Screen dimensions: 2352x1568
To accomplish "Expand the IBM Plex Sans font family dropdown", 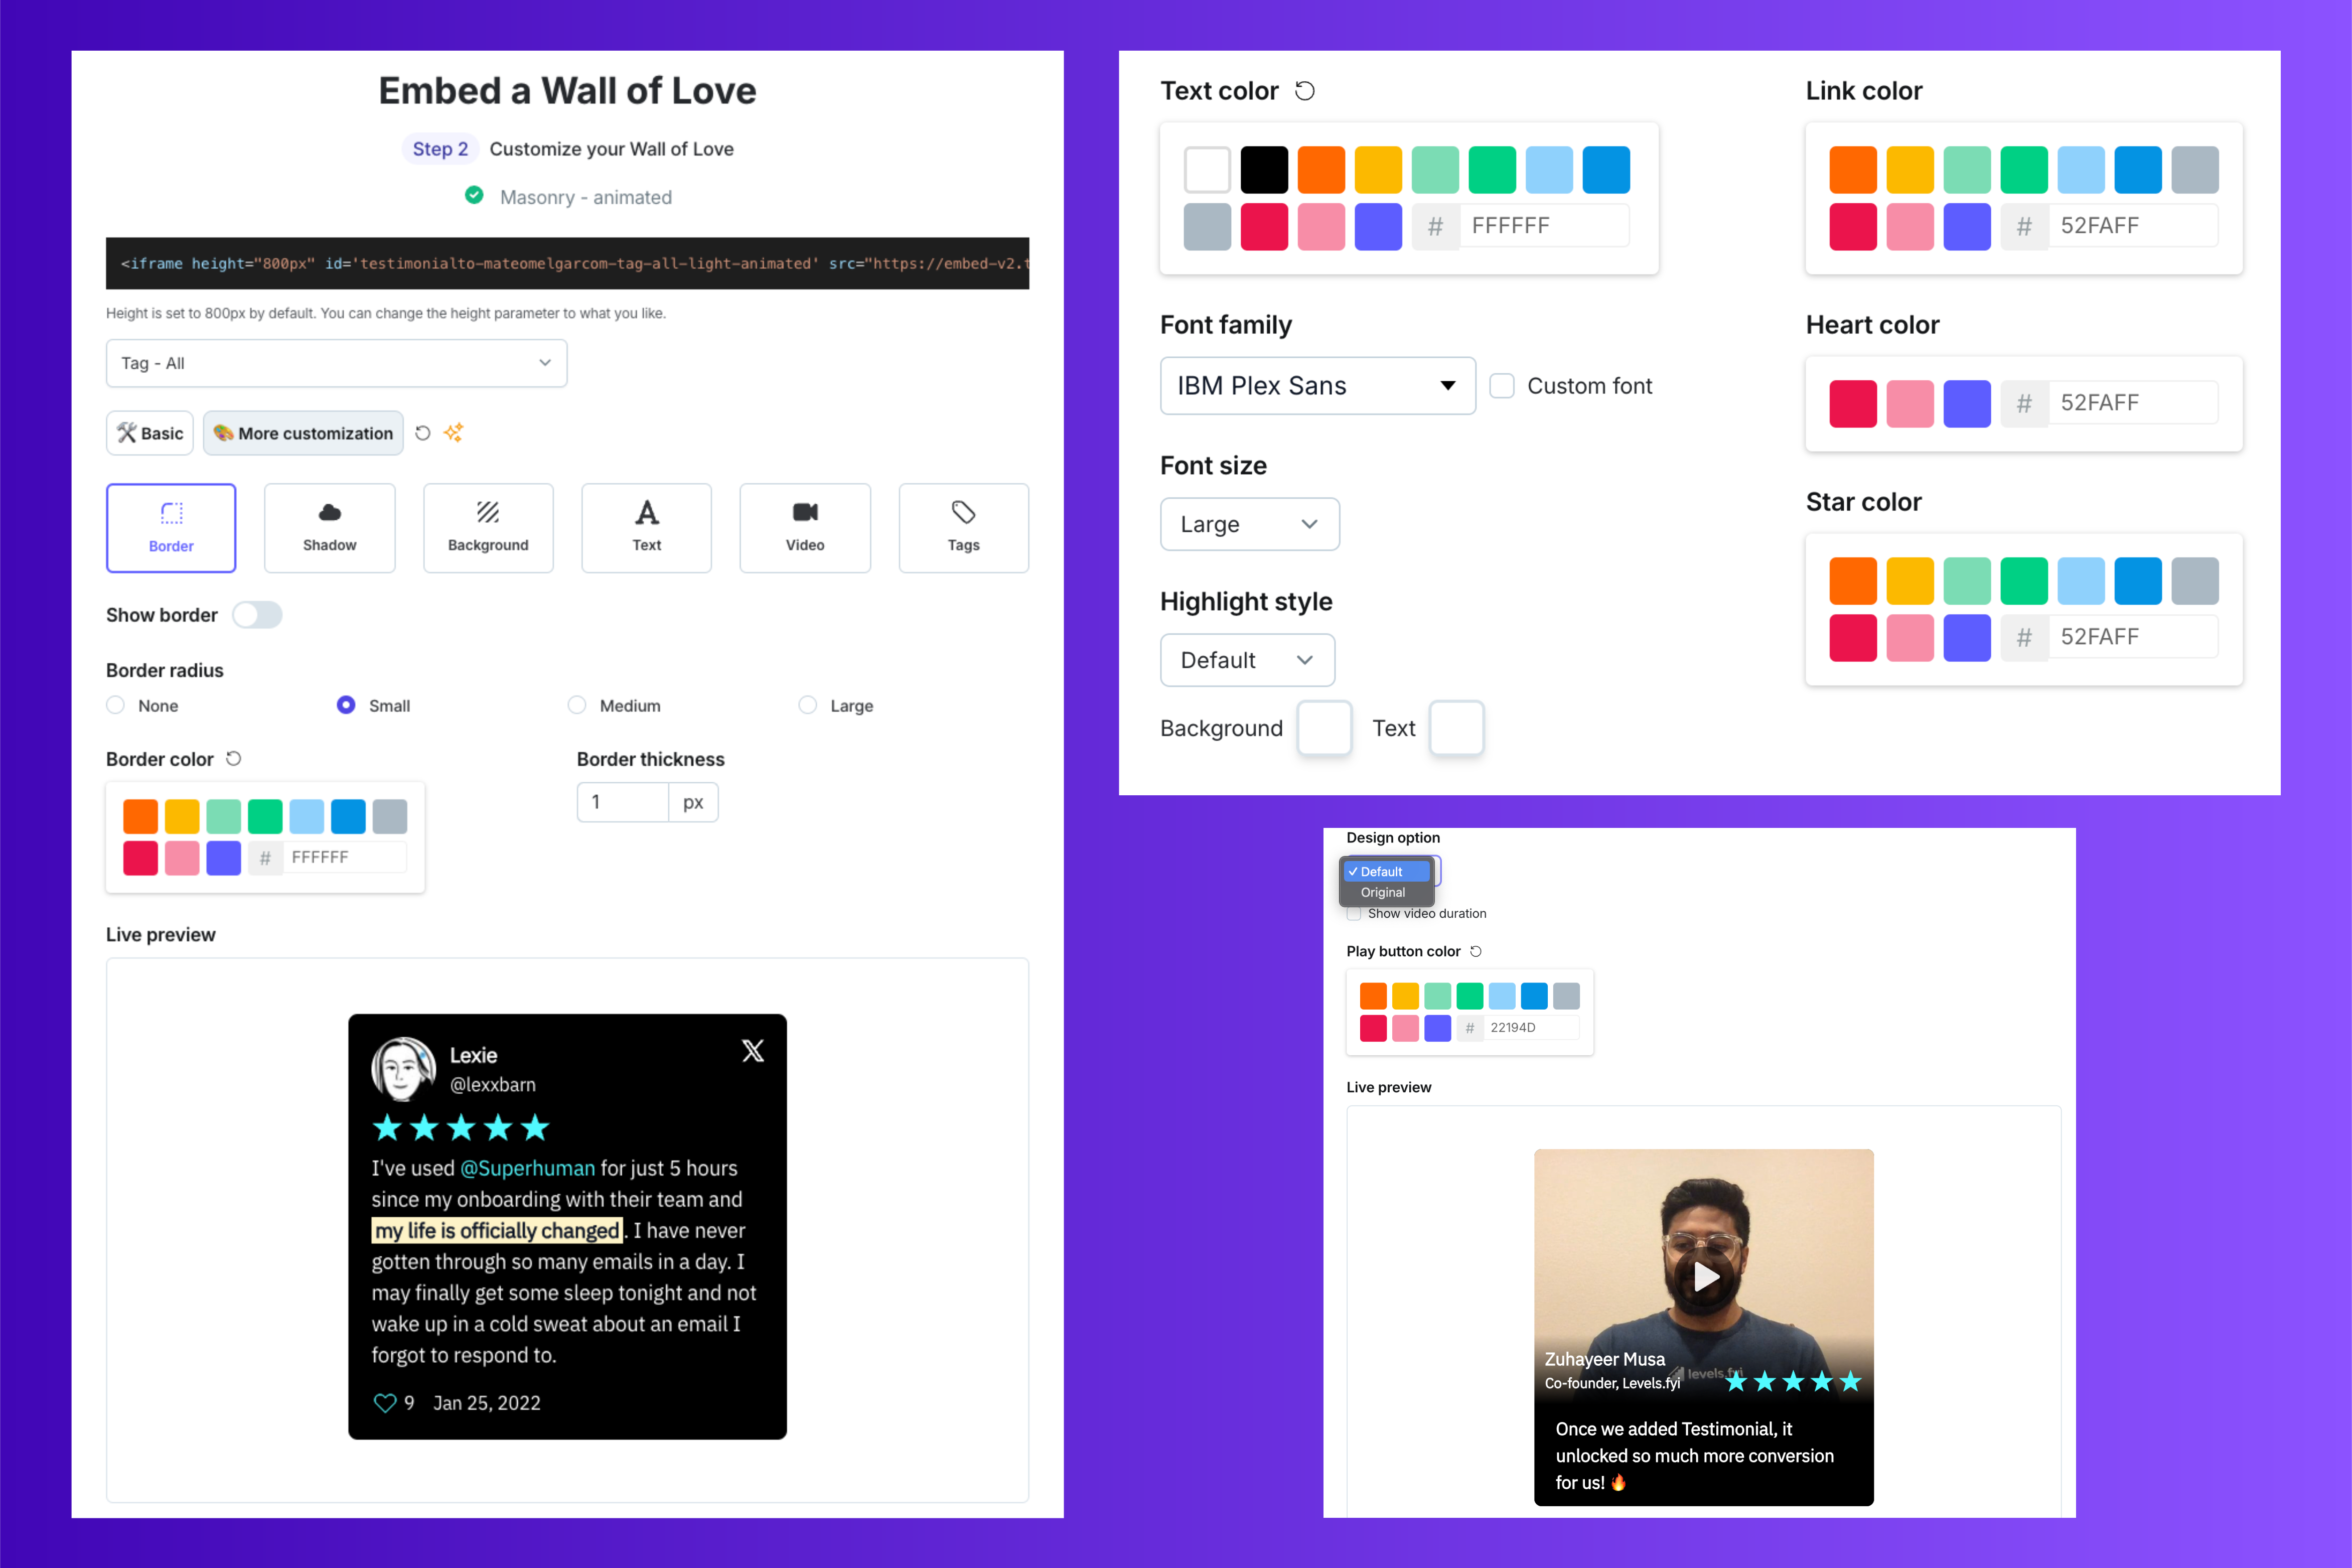I will click(1316, 386).
